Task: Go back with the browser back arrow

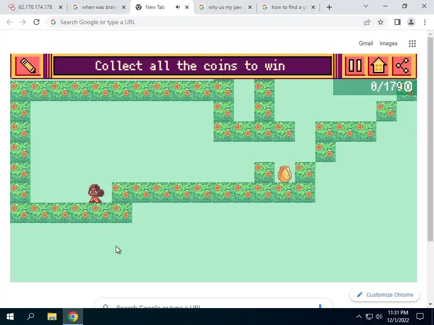Action: point(9,22)
